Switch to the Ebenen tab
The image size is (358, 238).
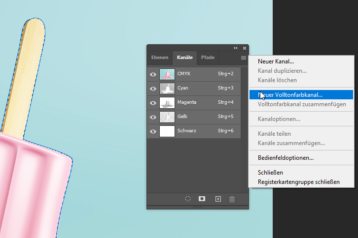pyautogui.click(x=160, y=58)
